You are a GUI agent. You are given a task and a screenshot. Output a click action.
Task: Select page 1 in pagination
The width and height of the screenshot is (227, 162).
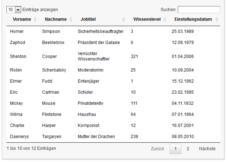[x=175, y=149]
